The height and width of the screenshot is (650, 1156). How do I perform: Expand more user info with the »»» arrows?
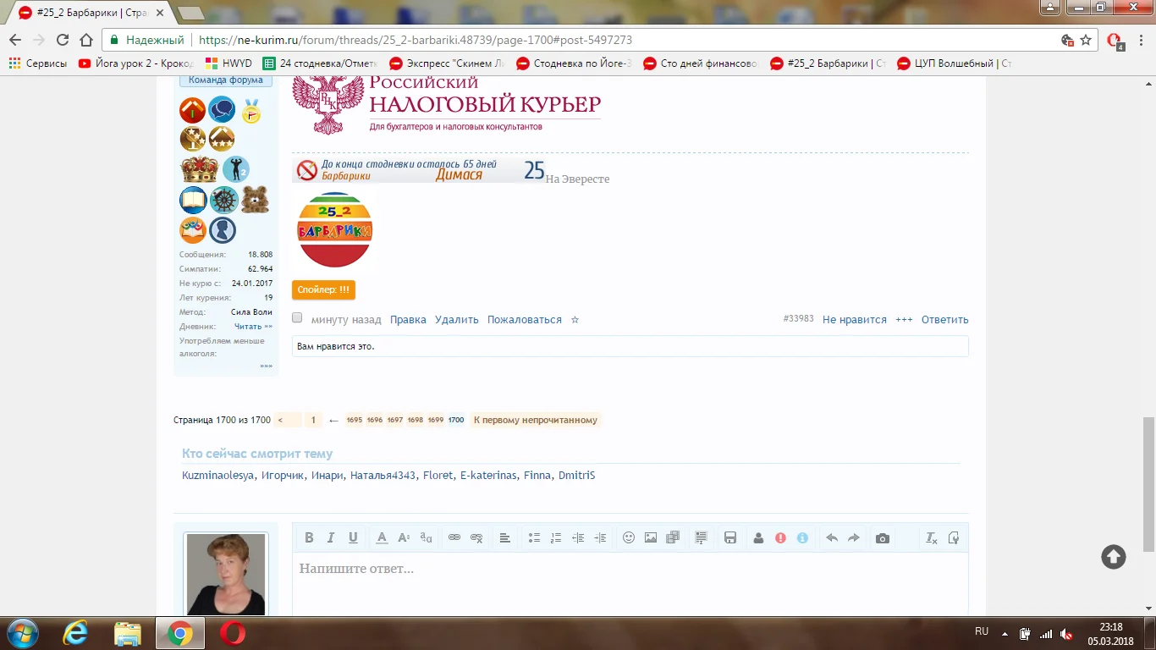(x=267, y=366)
